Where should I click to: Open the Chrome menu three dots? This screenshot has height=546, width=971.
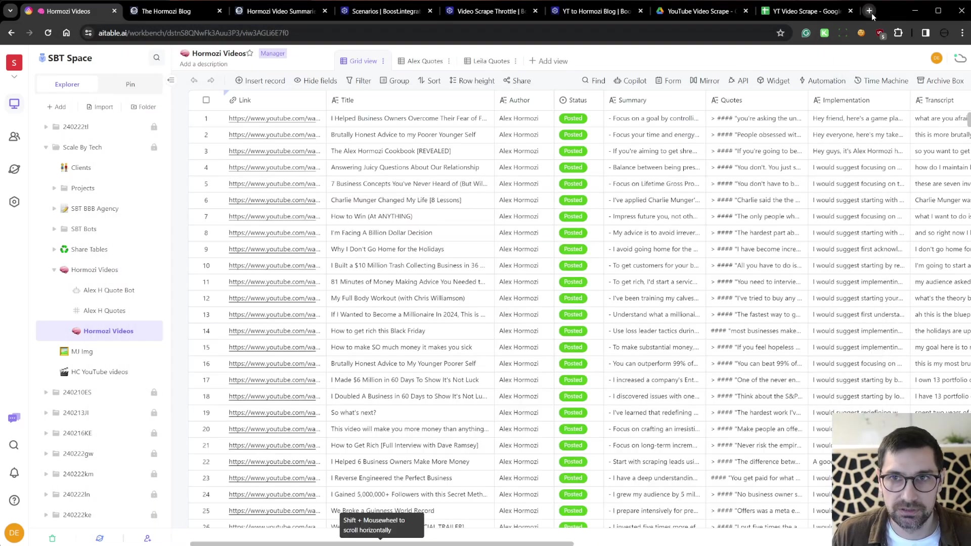click(x=962, y=33)
